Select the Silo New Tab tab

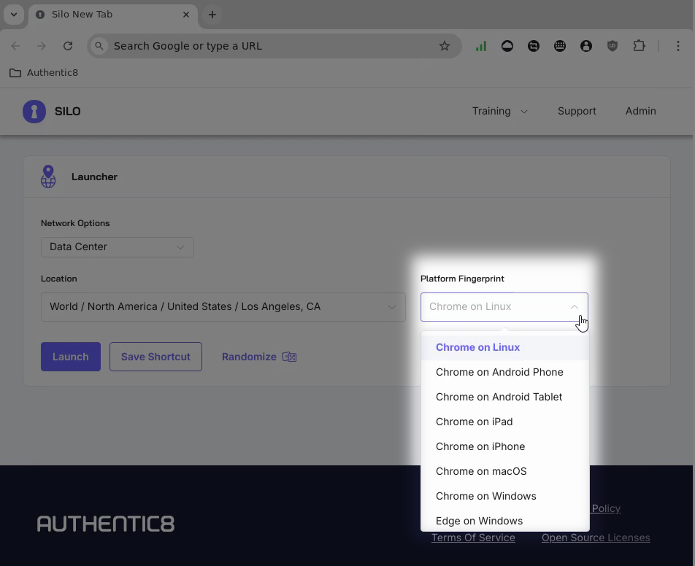pyautogui.click(x=113, y=15)
